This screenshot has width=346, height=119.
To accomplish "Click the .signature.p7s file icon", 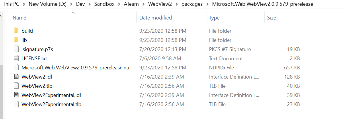I will click(16, 49).
